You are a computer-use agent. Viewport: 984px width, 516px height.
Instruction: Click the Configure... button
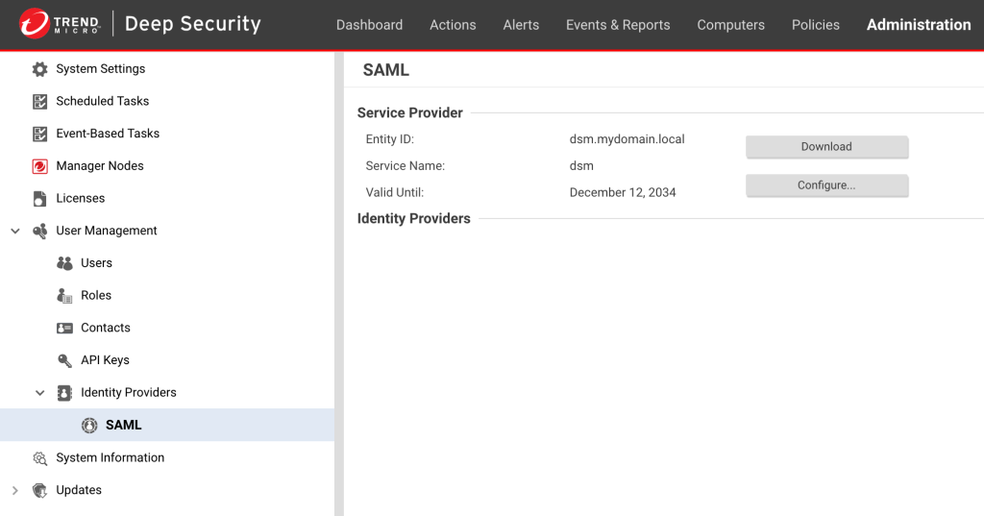(x=827, y=185)
